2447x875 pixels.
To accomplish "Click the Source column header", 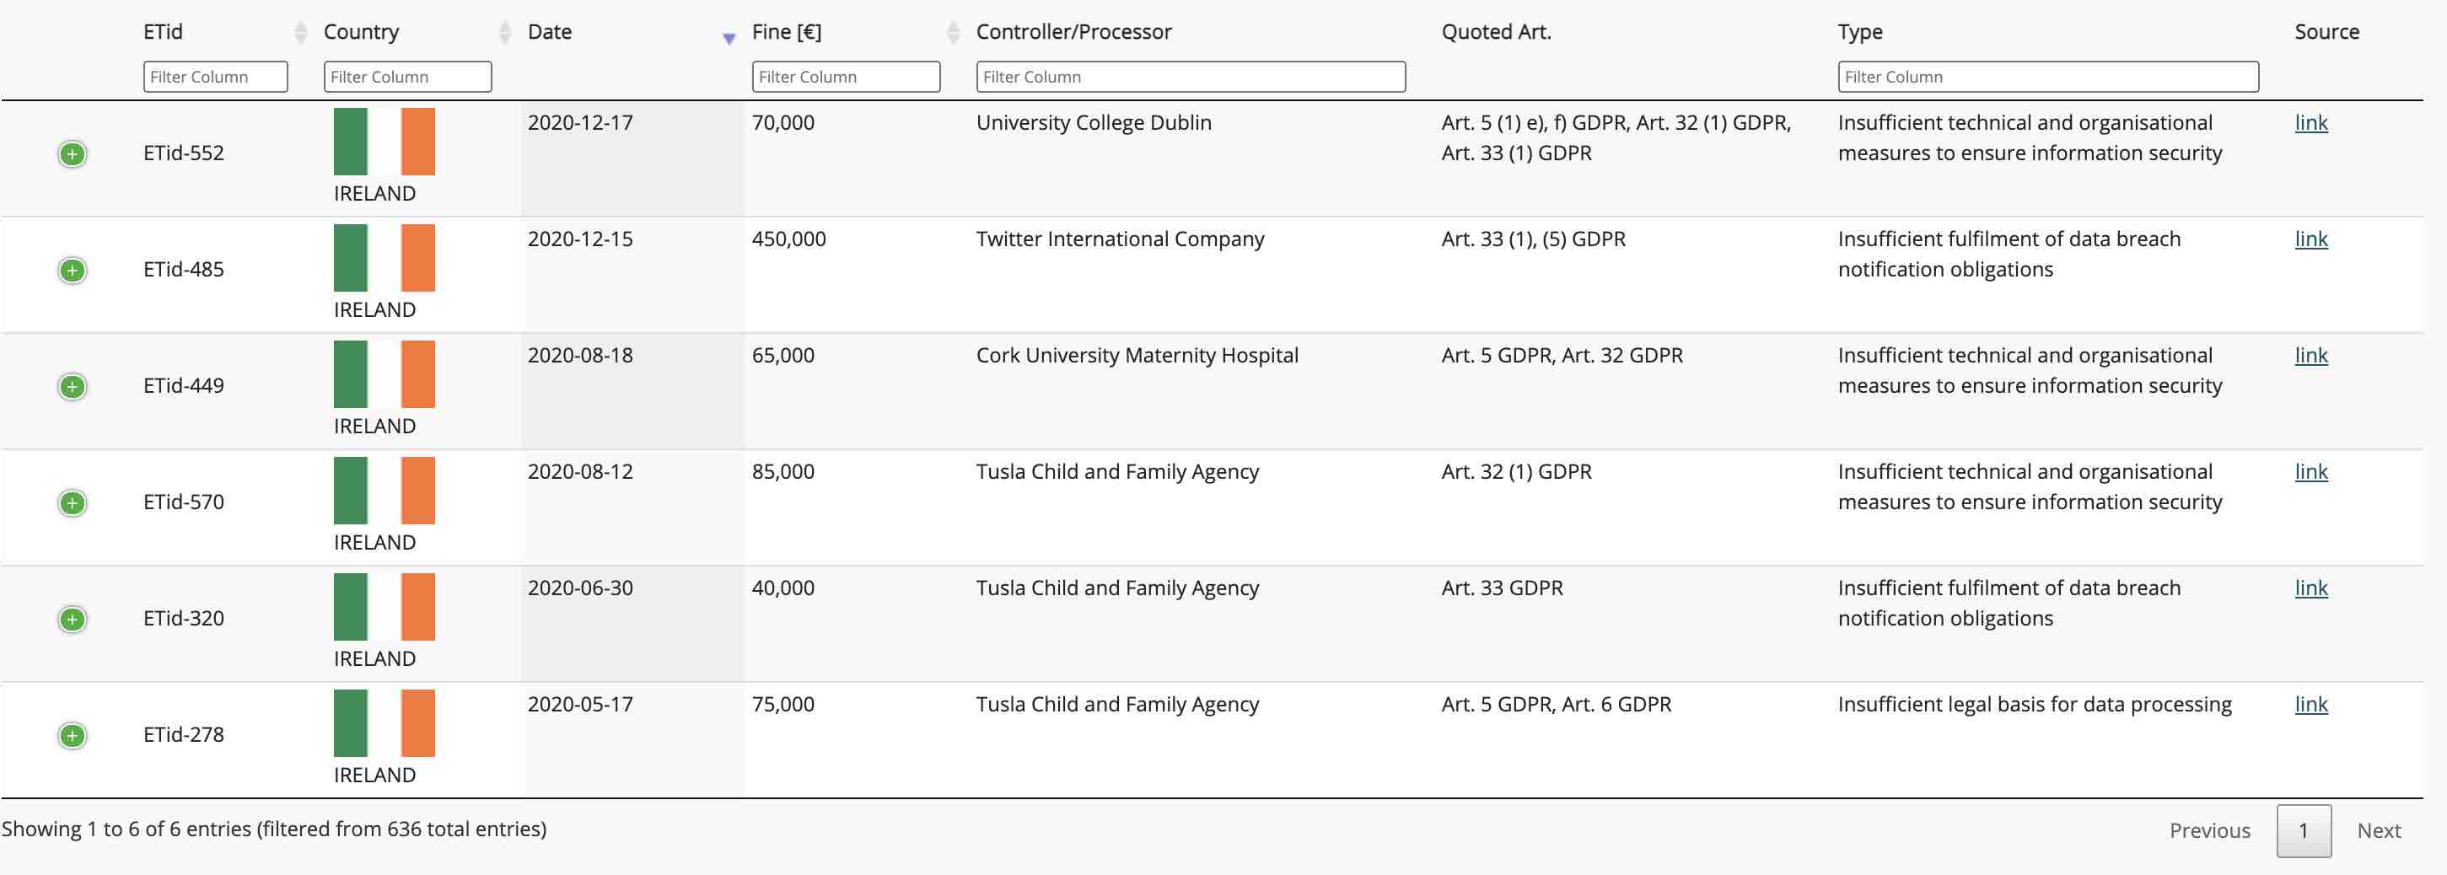I will 2326,32.
